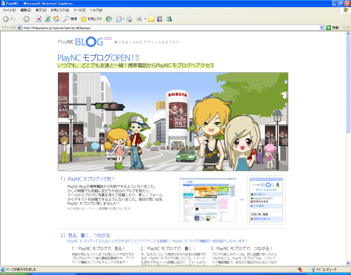
Task: Expand the address bar dropdown arrow
Action: coord(322,28)
